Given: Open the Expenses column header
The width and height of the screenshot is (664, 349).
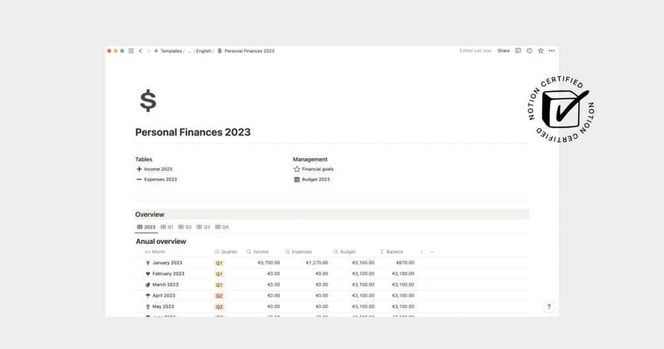Looking at the screenshot, I should tap(299, 252).
